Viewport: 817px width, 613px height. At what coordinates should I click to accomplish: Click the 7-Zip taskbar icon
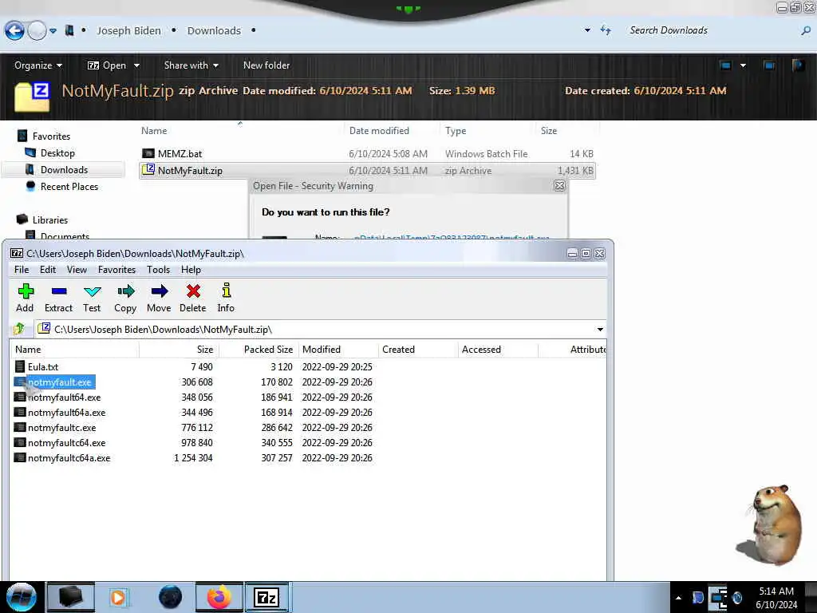(x=266, y=597)
